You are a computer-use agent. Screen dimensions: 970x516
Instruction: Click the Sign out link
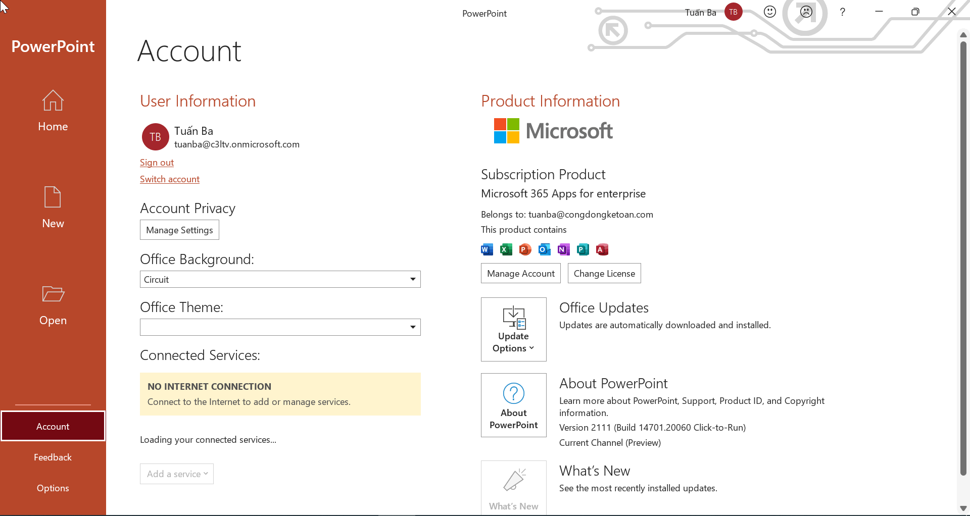(x=157, y=163)
